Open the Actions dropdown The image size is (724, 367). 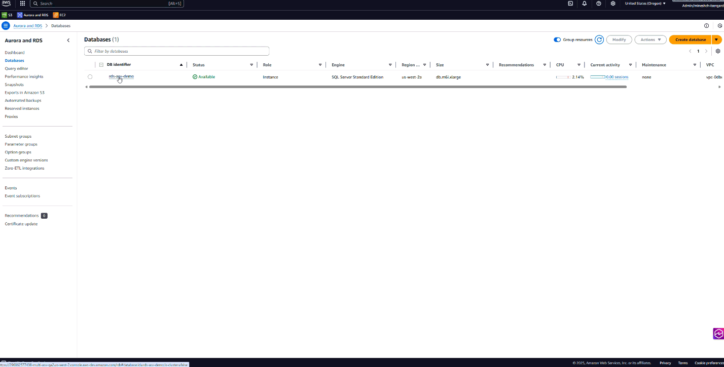click(x=650, y=39)
